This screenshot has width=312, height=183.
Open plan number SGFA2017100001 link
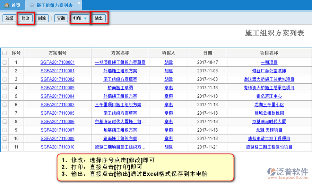click(x=58, y=63)
